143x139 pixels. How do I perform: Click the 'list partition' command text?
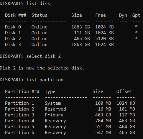(x=45, y=80)
